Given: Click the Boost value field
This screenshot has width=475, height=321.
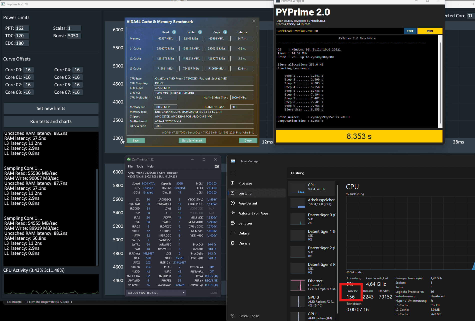Looking at the screenshot, I should (x=74, y=36).
